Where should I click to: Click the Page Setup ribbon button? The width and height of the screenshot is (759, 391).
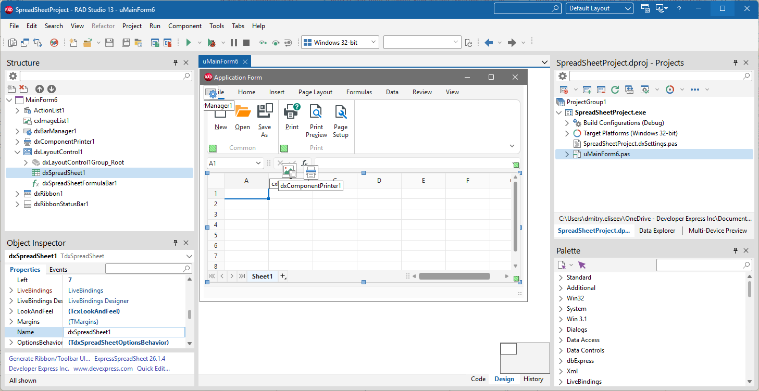341,121
